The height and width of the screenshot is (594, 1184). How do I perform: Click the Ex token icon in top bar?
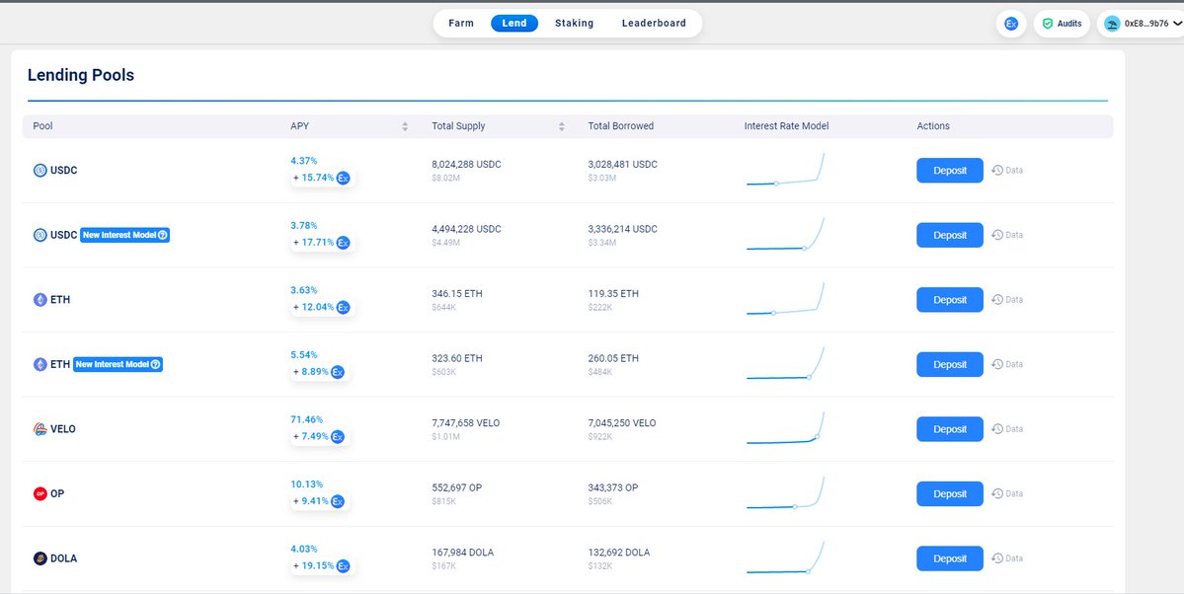[1011, 24]
